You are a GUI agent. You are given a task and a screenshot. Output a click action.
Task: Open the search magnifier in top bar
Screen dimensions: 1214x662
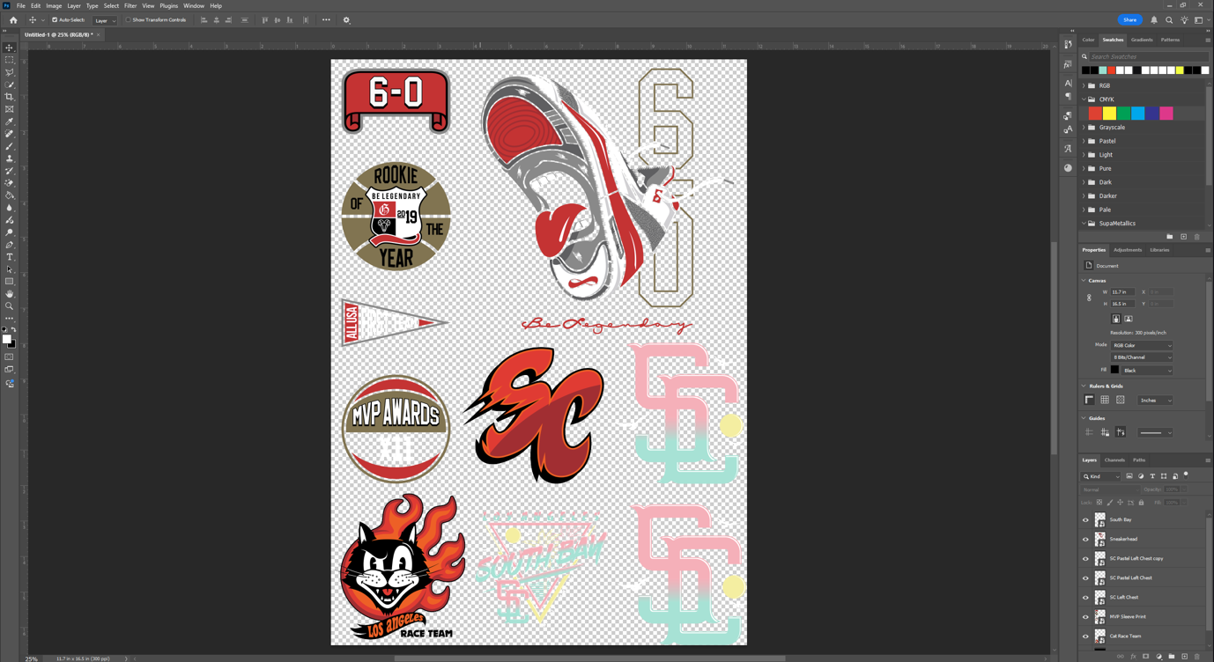tap(1169, 20)
